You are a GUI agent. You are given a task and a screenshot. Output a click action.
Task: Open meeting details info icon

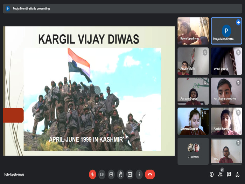pyautogui.click(x=211, y=174)
